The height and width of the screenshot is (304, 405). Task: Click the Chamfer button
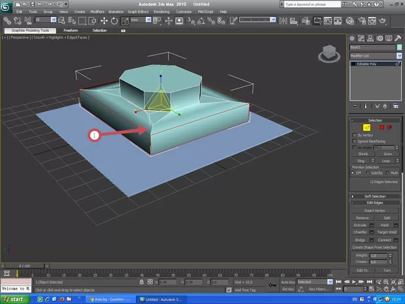pos(361,231)
